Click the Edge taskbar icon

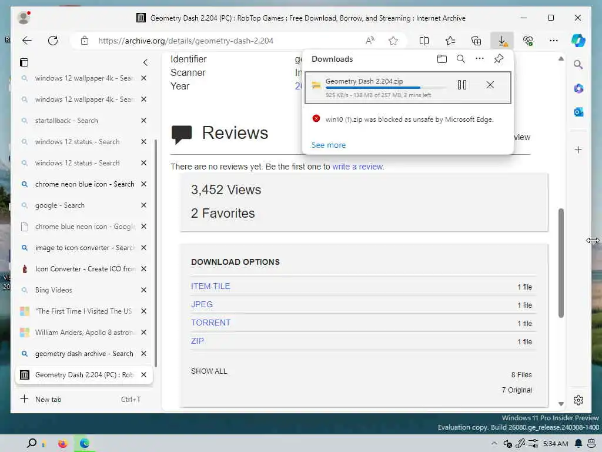pos(85,444)
